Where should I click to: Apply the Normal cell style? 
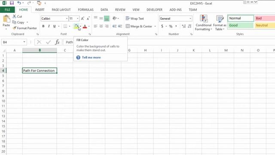coord(241,18)
